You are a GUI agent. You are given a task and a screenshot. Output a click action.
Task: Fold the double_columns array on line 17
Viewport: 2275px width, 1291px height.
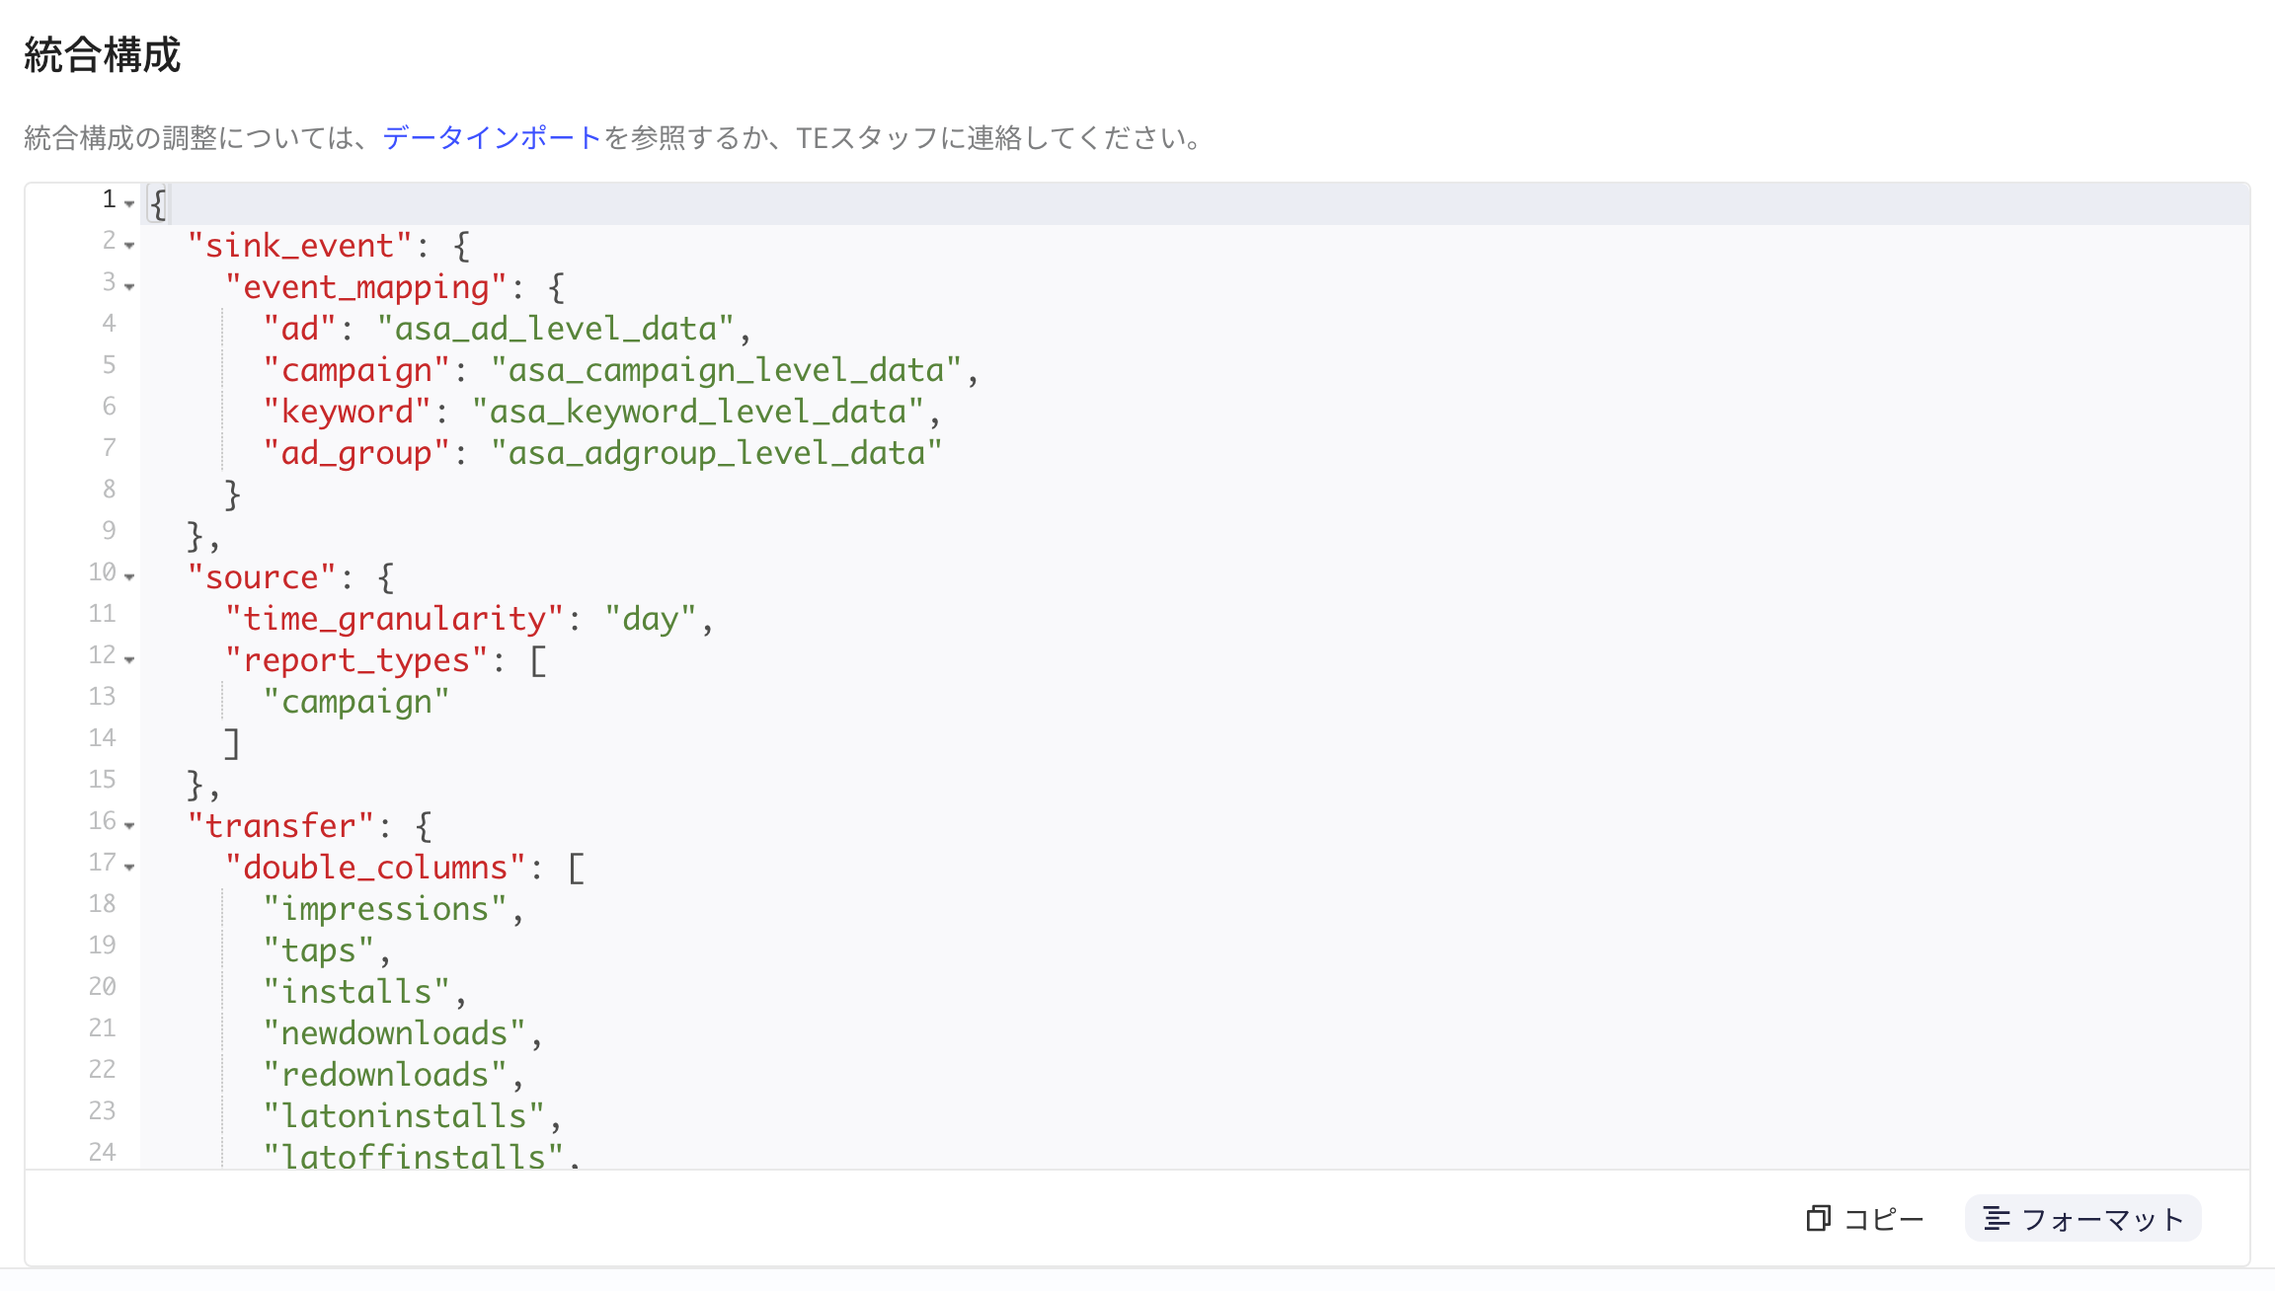click(x=129, y=867)
